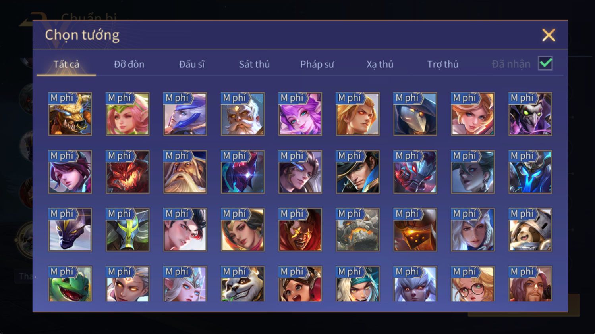
Task: Toggle the Đã nhận checkbox
Action: click(x=545, y=63)
